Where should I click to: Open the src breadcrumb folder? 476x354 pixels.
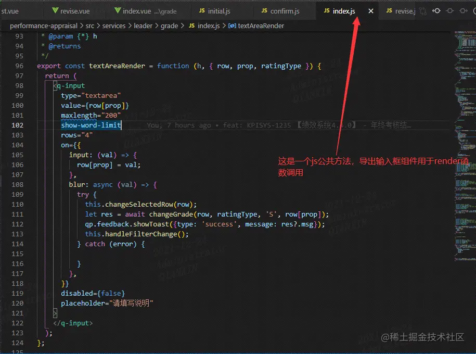[90, 26]
